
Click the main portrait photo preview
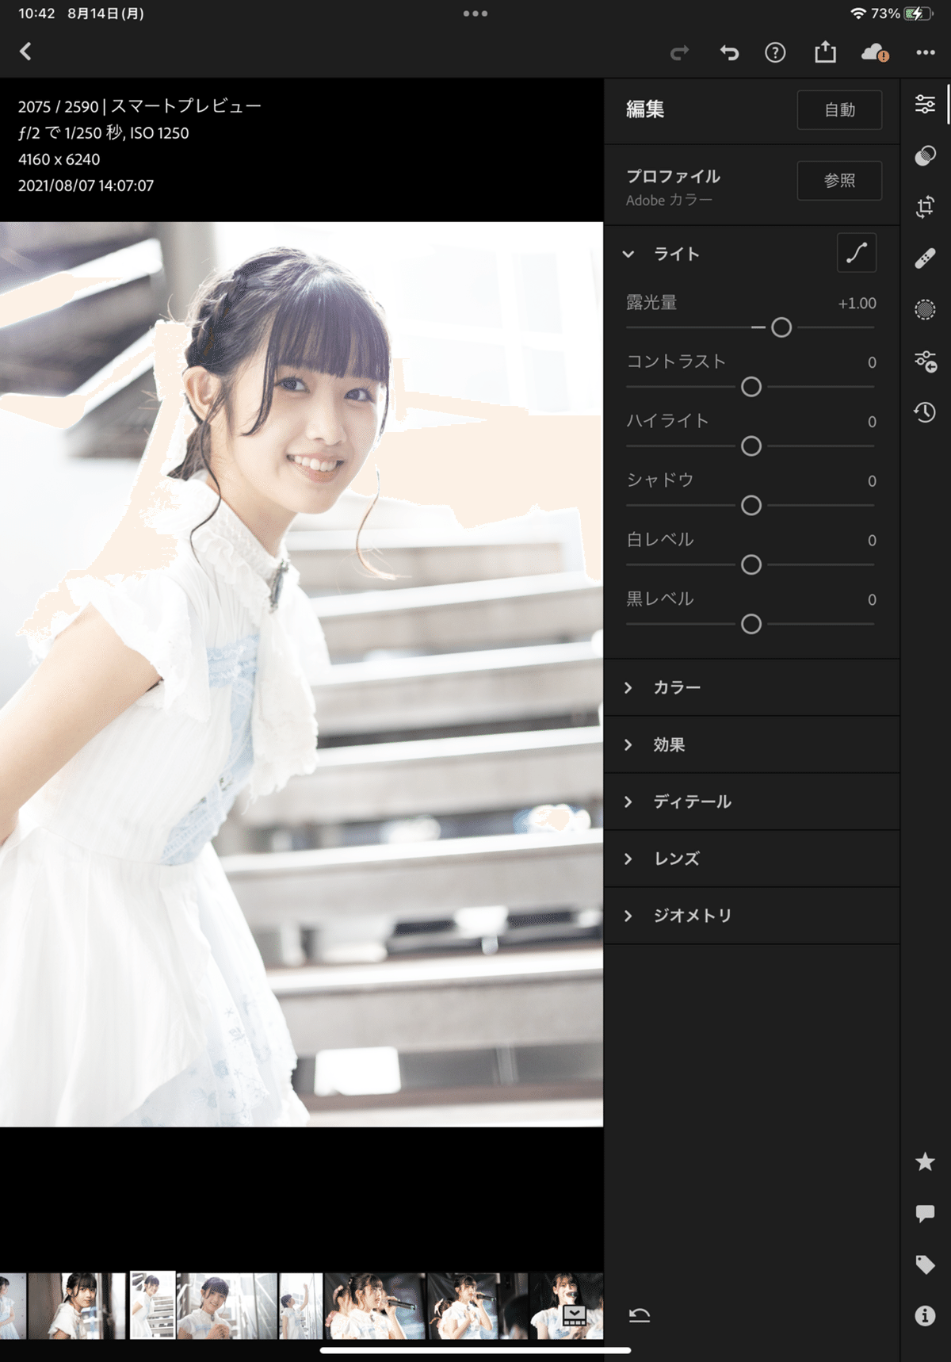point(301,674)
